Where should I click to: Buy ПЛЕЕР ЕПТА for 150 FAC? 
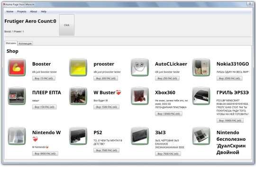tap(45, 107)
